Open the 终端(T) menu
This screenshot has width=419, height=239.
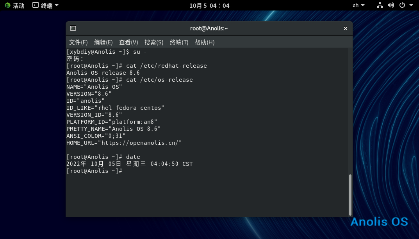point(179,42)
